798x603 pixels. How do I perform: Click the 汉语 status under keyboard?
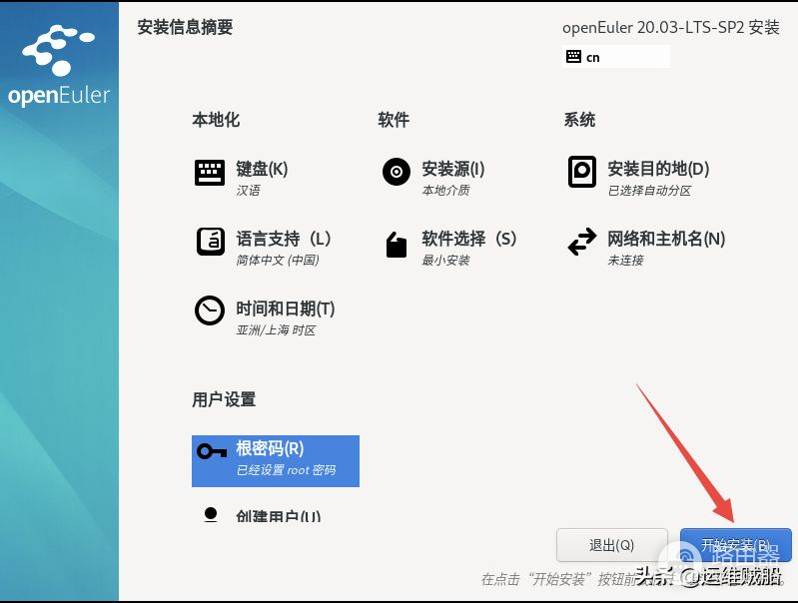248,191
